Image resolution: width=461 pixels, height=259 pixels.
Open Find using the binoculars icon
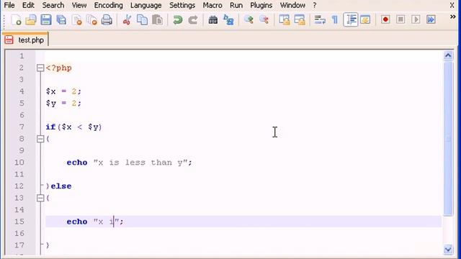tap(213, 20)
